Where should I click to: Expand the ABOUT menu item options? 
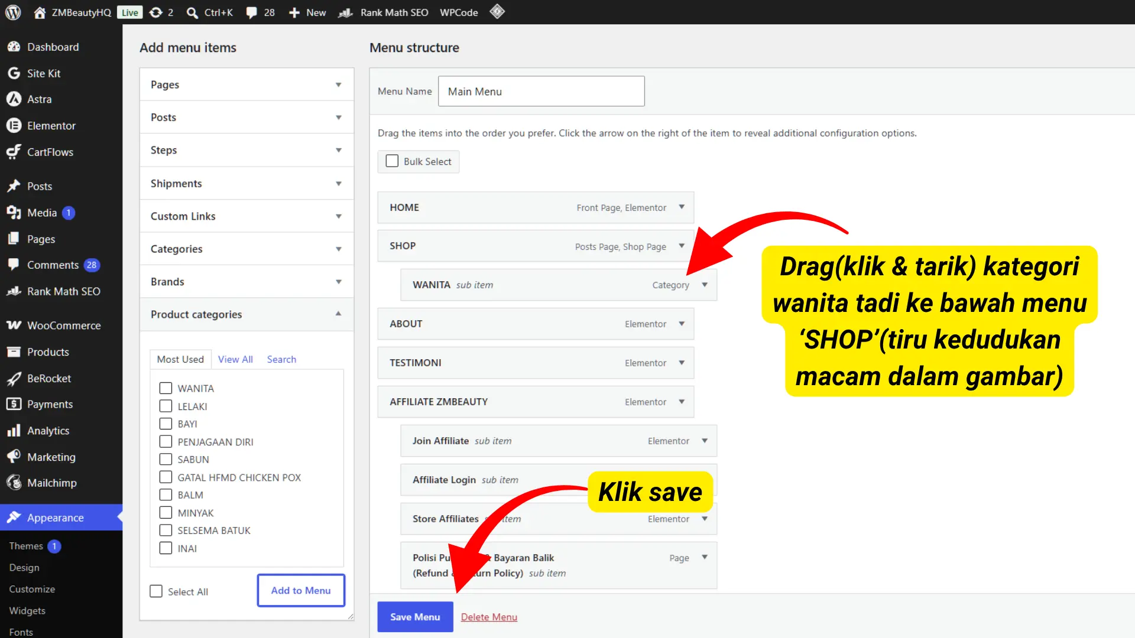click(x=682, y=324)
